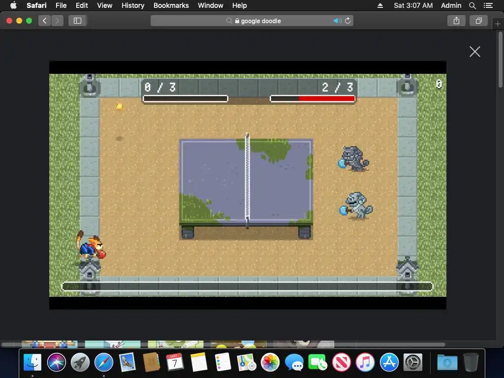Click the vertical page scrollbar

501,60
